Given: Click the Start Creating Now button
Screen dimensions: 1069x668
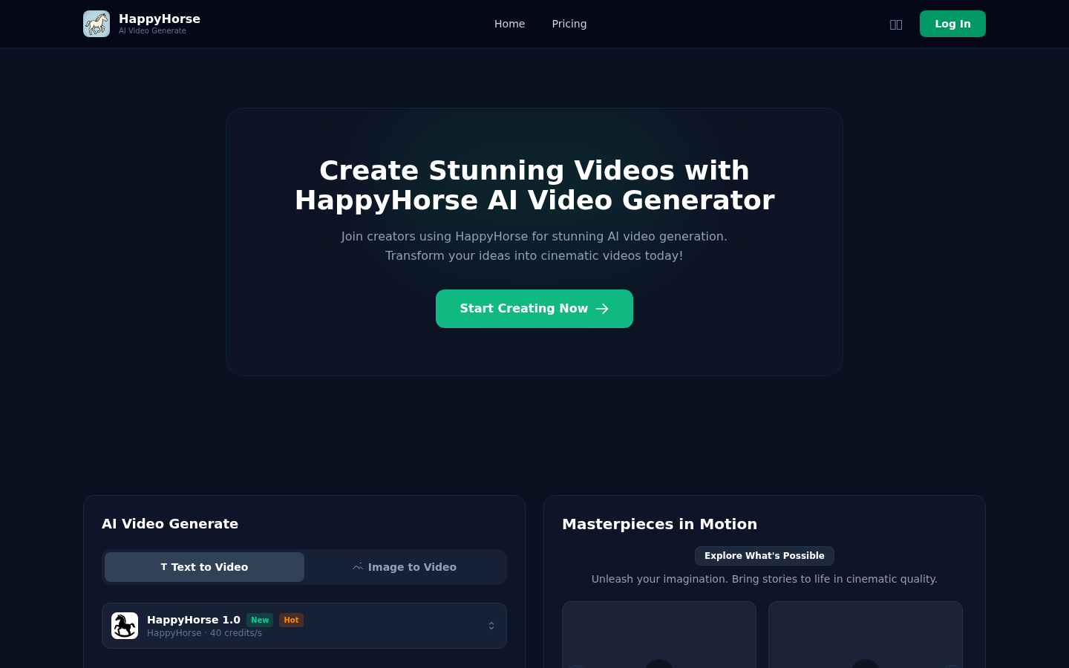Looking at the screenshot, I should [x=534, y=309].
